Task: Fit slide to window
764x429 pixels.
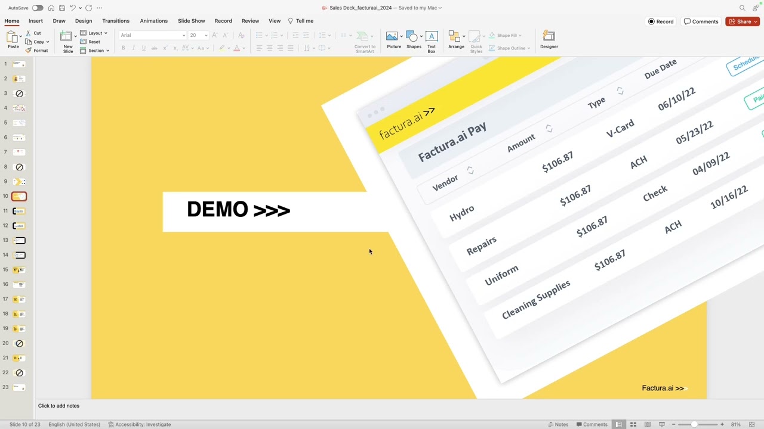Action: pos(752,425)
